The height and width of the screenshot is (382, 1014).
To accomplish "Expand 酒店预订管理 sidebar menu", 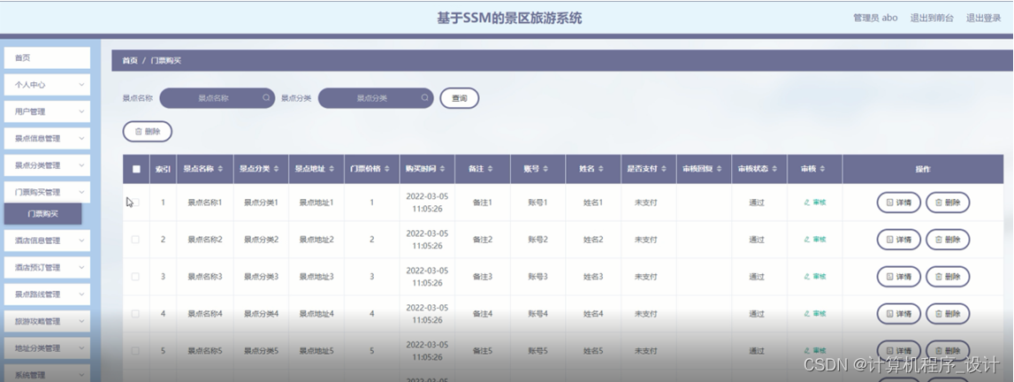I will coord(47,268).
